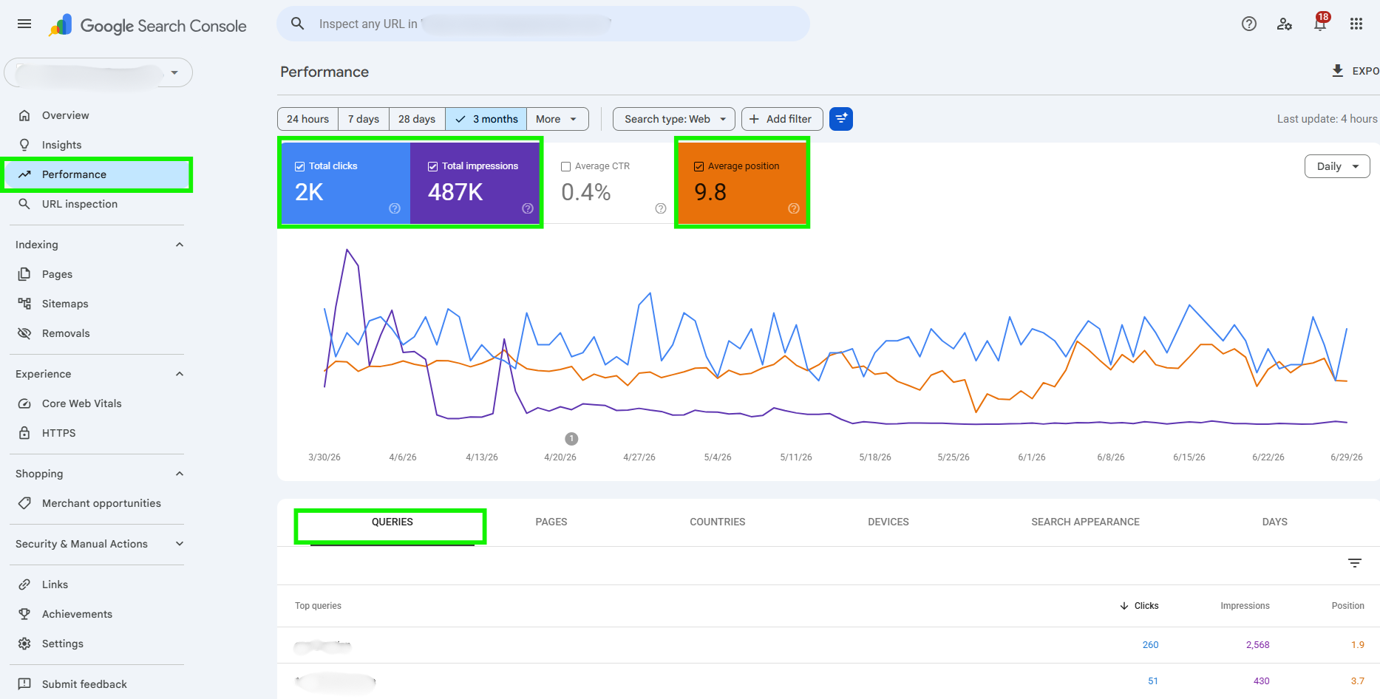Expand Security & Manual Actions section
Viewport: 1380px width, 699px height.
click(180, 544)
